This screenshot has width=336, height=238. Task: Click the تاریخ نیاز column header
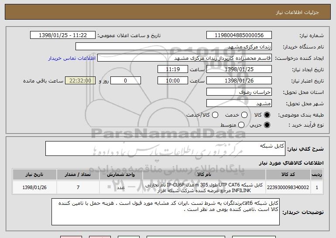click(34, 175)
